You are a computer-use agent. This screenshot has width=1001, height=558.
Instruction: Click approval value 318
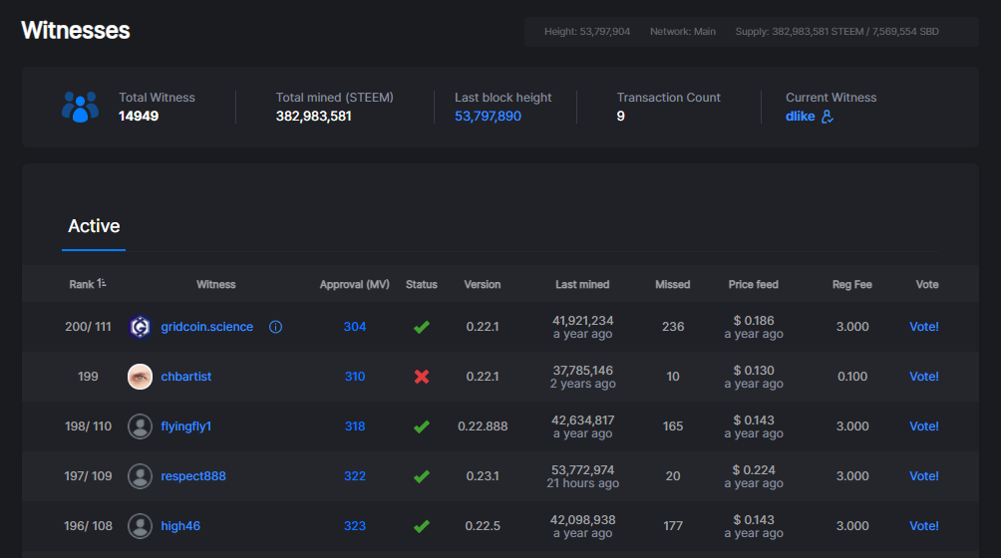[355, 426]
